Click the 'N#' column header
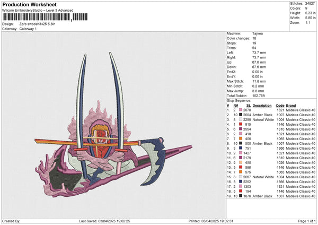318x225 pixels. (x=236, y=106)
